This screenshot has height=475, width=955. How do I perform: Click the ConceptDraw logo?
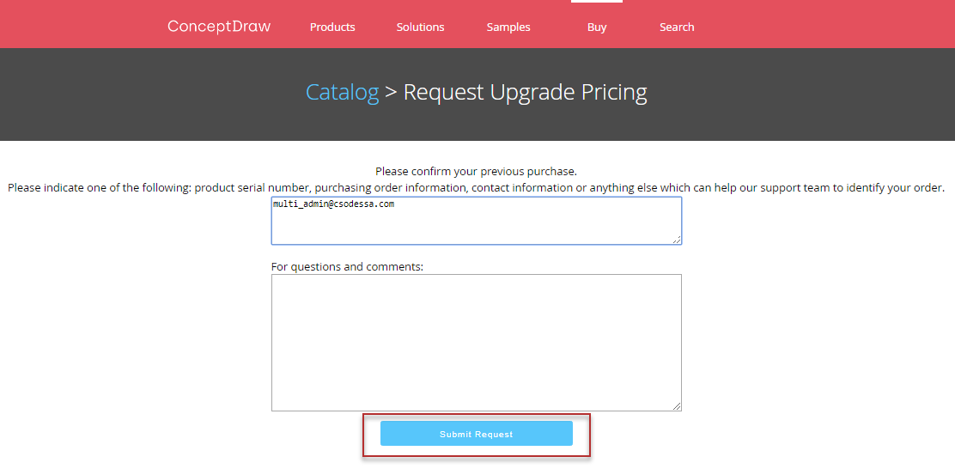pyautogui.click(x=219, y=27)
